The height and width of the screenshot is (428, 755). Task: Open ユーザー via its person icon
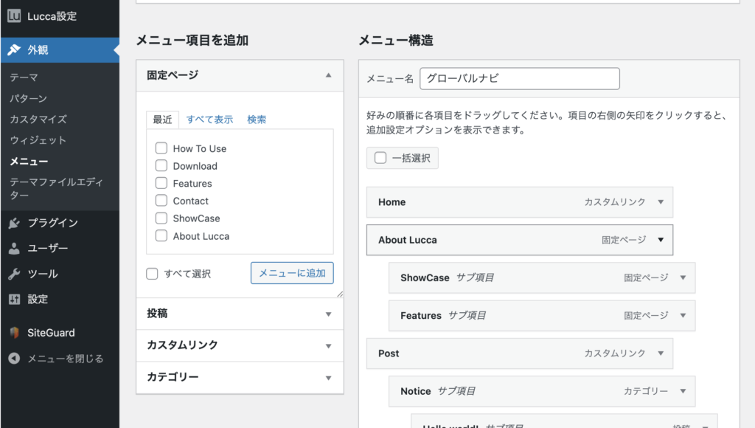click(x=14, y=249)
